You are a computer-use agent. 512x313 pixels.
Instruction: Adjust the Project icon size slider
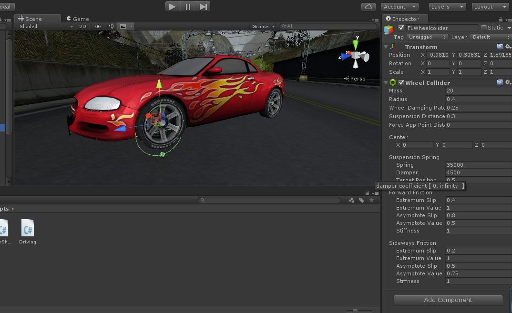tap(355, 311)
